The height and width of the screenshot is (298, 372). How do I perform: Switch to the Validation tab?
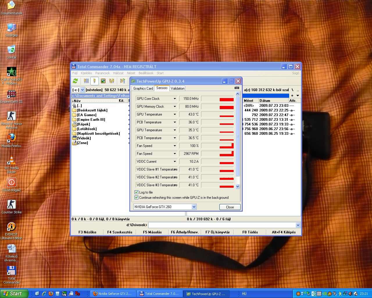coord(177,88)
